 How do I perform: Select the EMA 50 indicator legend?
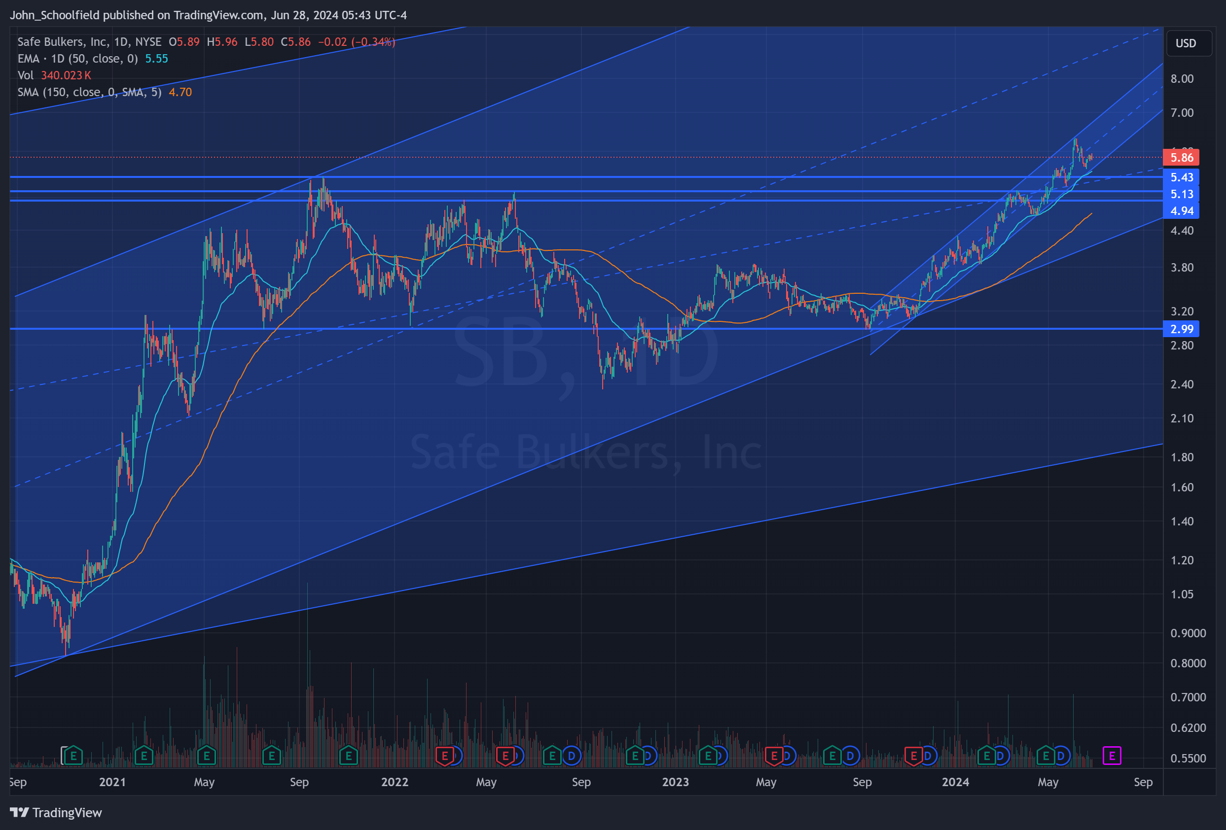coord(77,59)
